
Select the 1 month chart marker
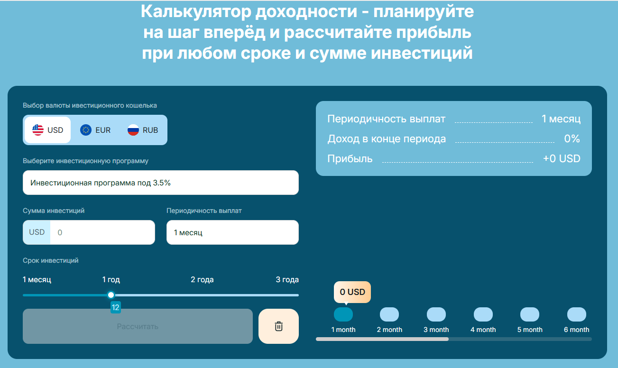tap(343, 314)
